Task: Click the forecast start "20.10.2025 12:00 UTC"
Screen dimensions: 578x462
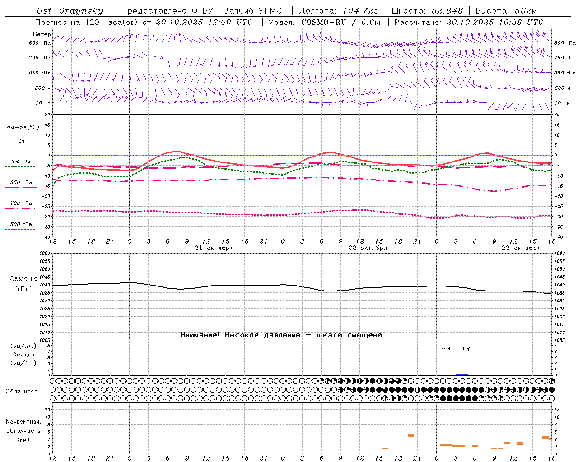Action: coord(204,22)
